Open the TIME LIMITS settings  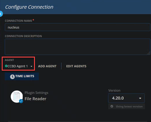pos(22,76)
